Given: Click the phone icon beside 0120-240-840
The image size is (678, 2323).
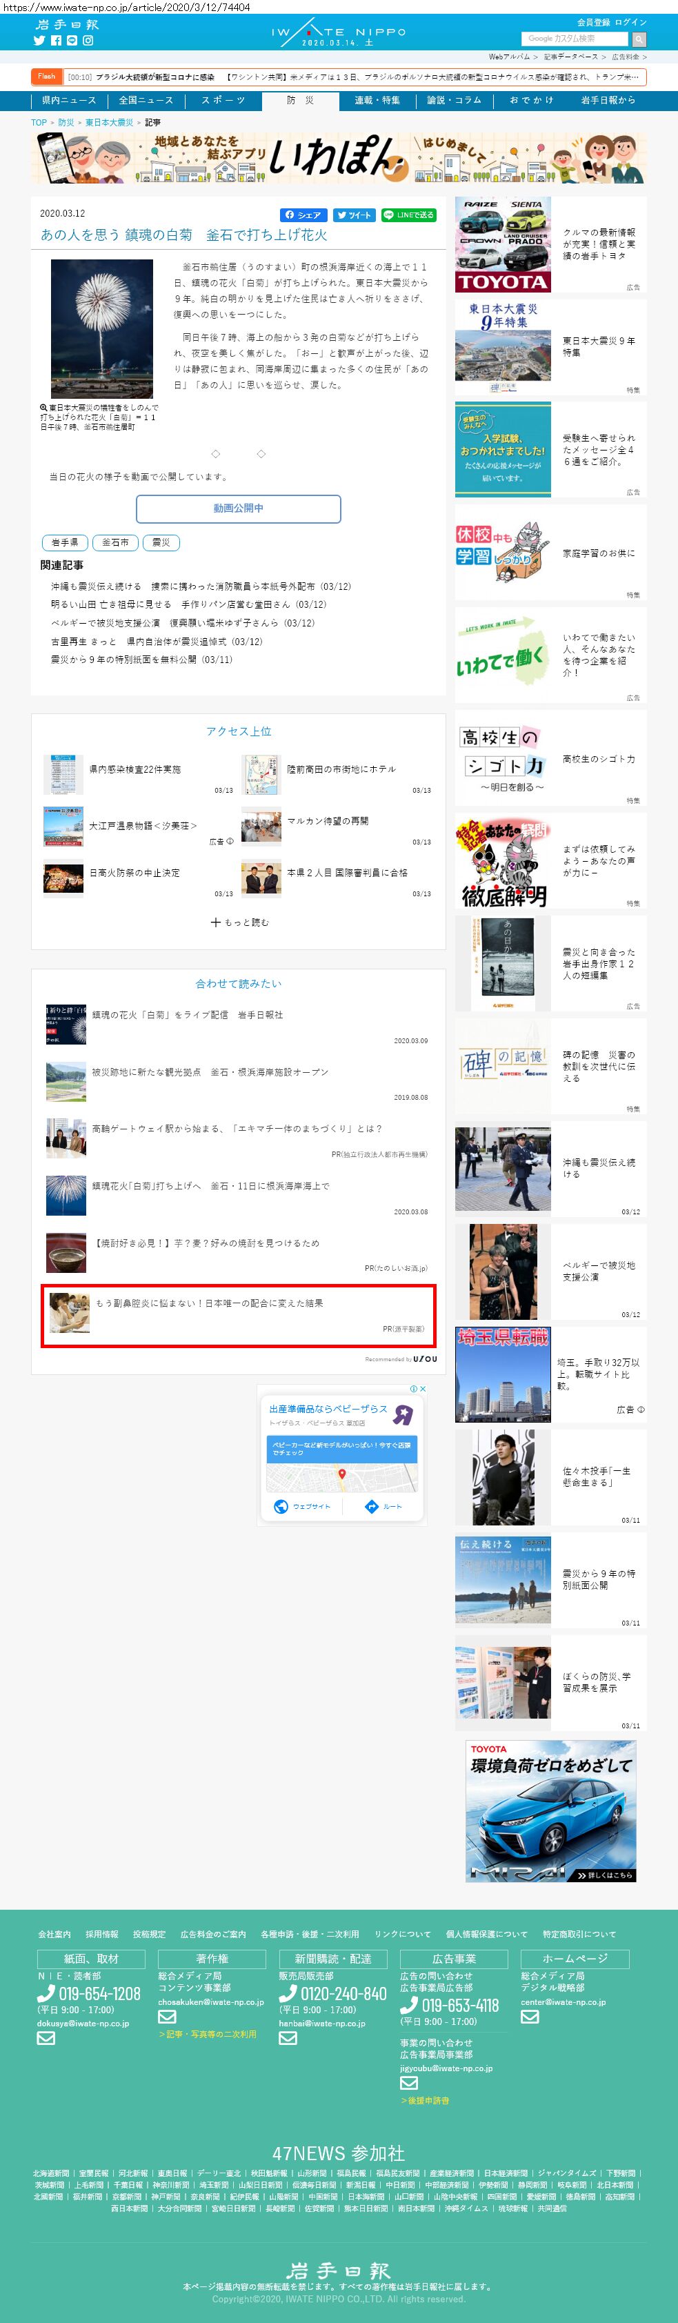Looking at the screenshot, I should pyautogui.click(x=288, y=1994).
